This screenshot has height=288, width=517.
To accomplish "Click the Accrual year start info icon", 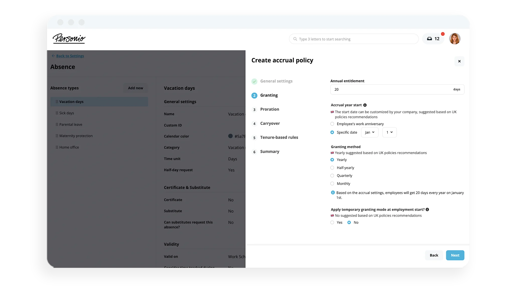I will [365, 105].
